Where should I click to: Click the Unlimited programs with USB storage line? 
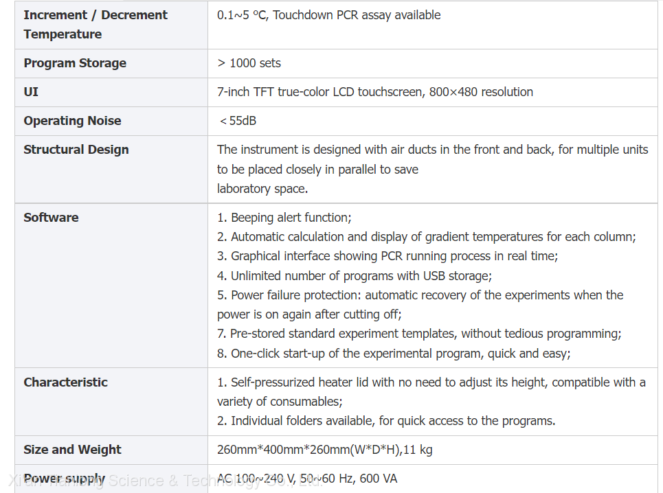point(354,275)
